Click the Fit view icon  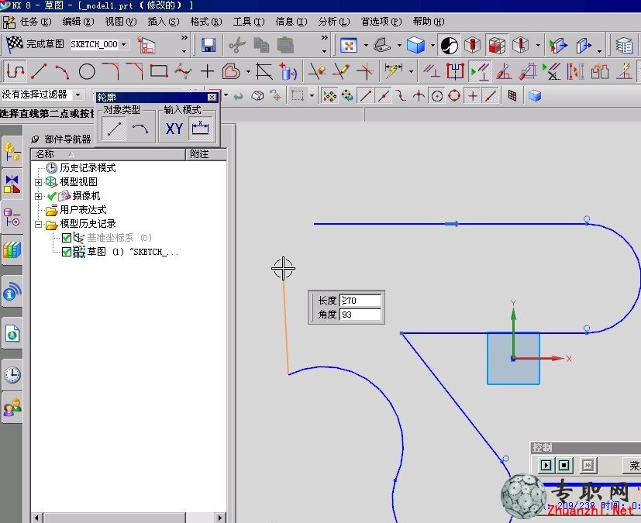[x=349, y=46]
